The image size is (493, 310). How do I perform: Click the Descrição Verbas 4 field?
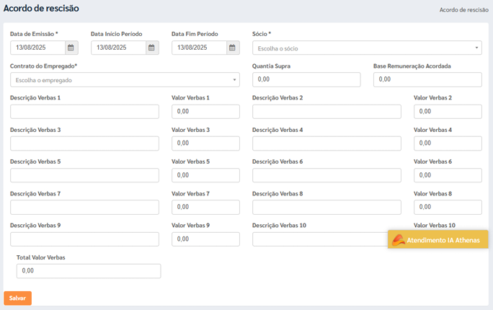point(327,143)
